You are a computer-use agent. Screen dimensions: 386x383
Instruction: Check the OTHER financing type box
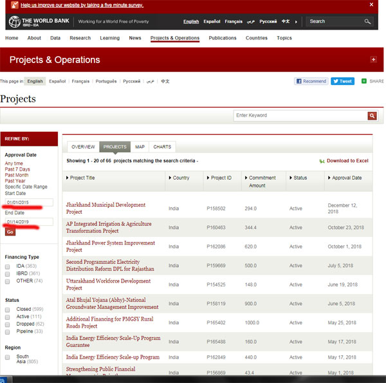7,281
